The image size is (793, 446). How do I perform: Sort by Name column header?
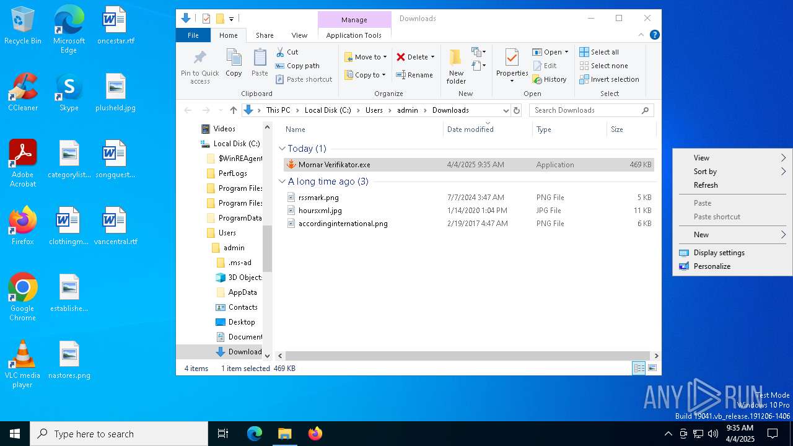(x=362, y=129)
